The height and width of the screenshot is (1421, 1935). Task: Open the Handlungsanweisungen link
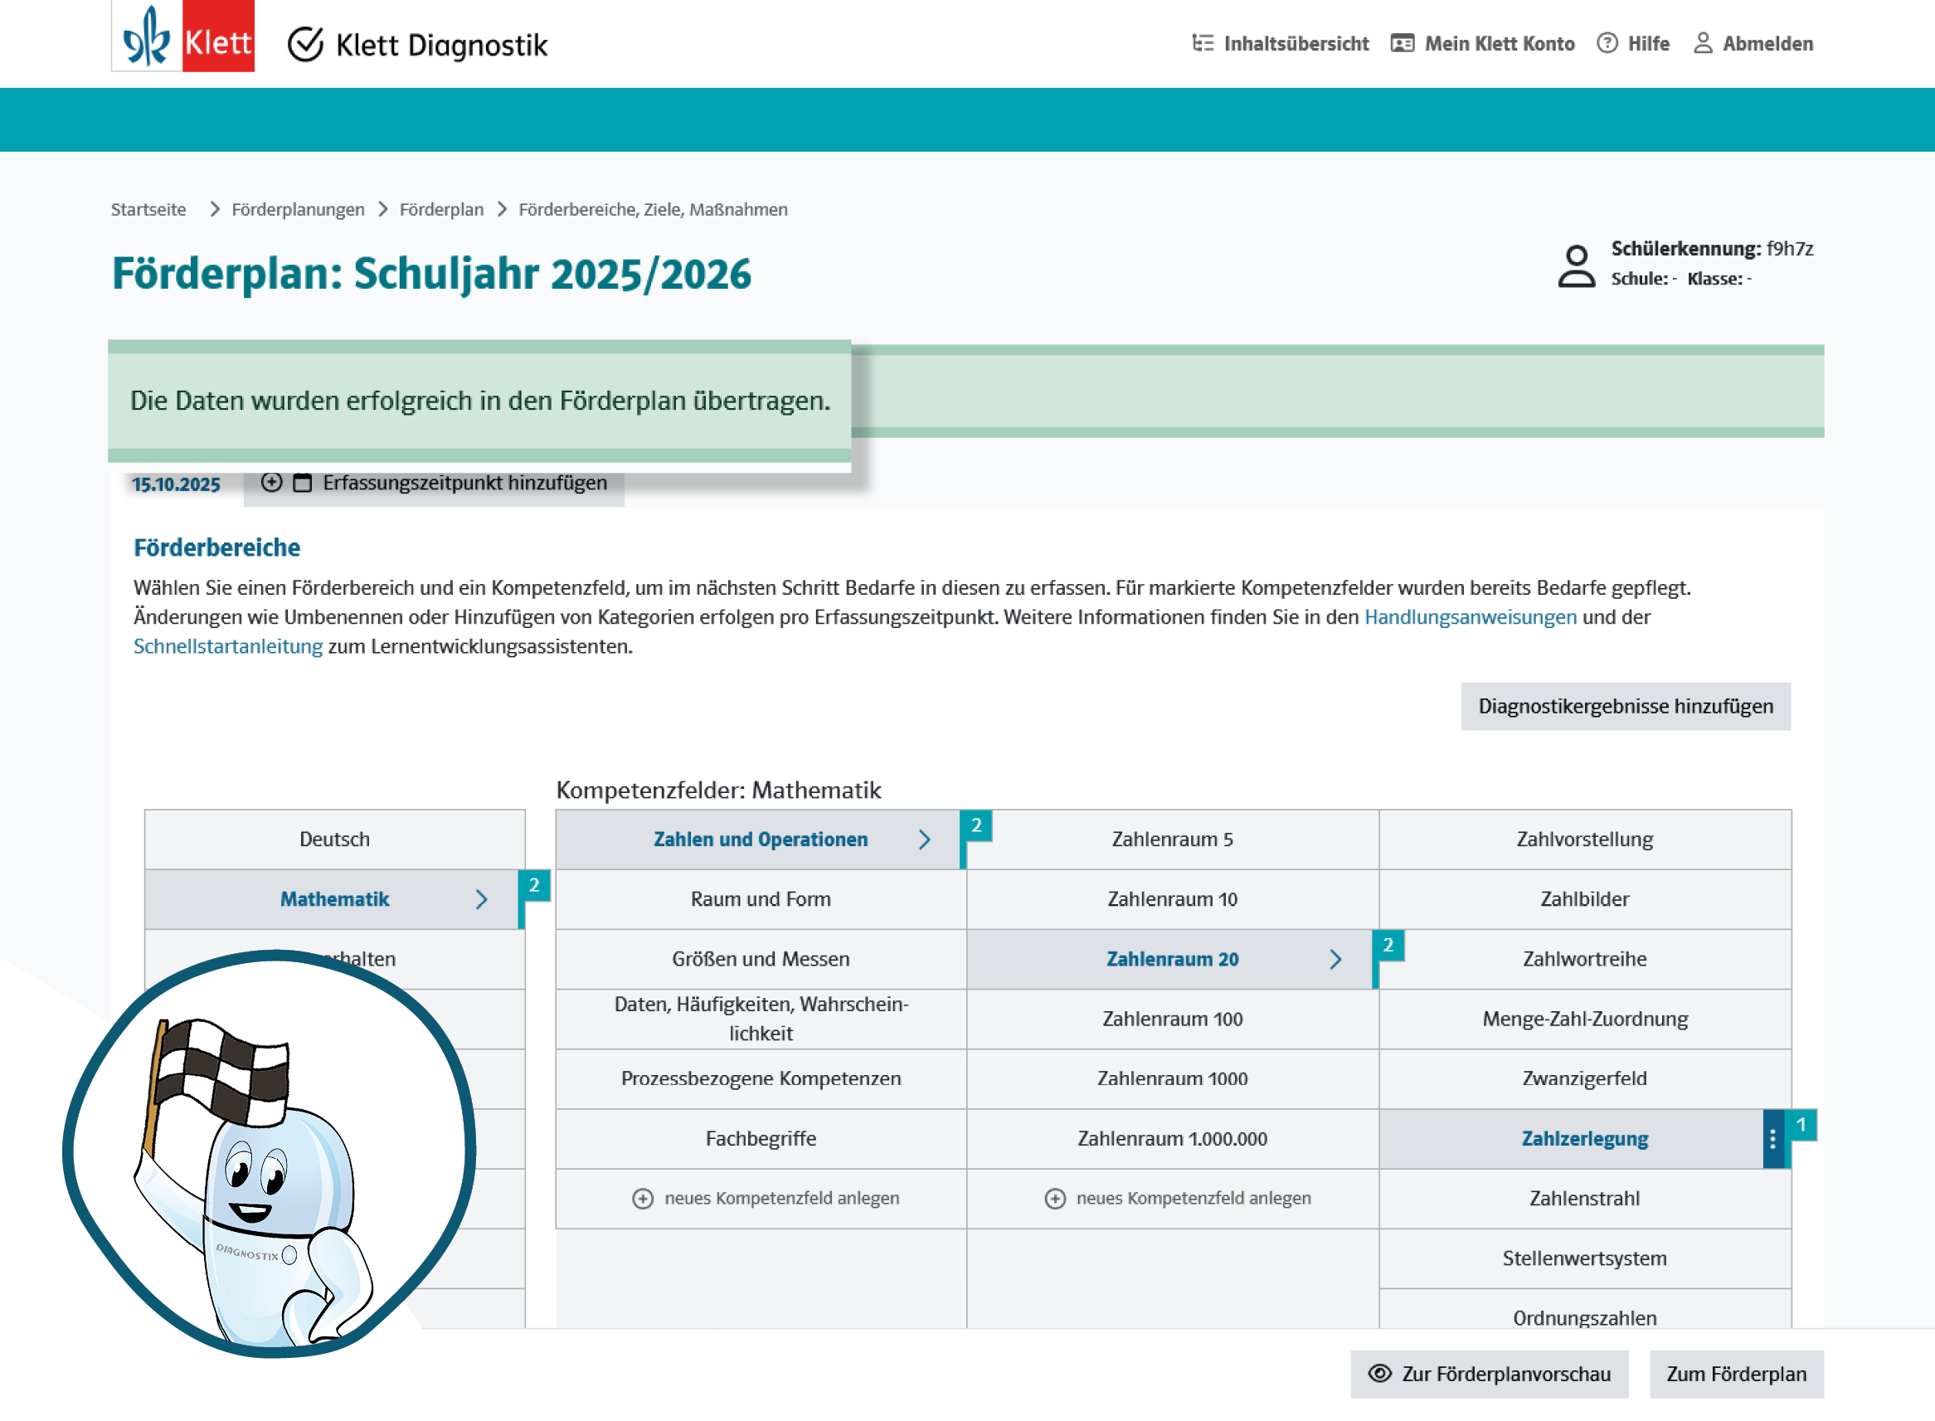click(1471, 618)
